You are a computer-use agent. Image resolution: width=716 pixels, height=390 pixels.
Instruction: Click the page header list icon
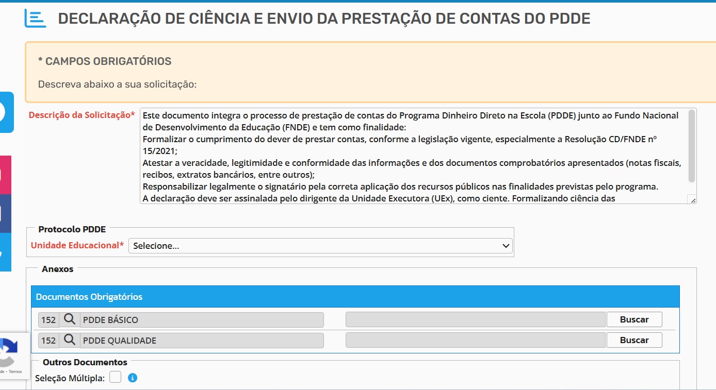pos(35,18)
